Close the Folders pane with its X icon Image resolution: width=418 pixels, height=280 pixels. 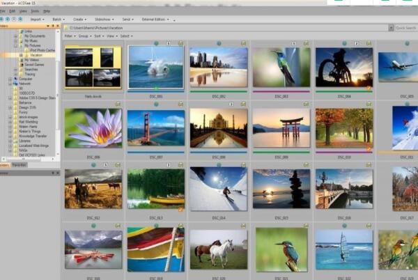click(58, 26)
